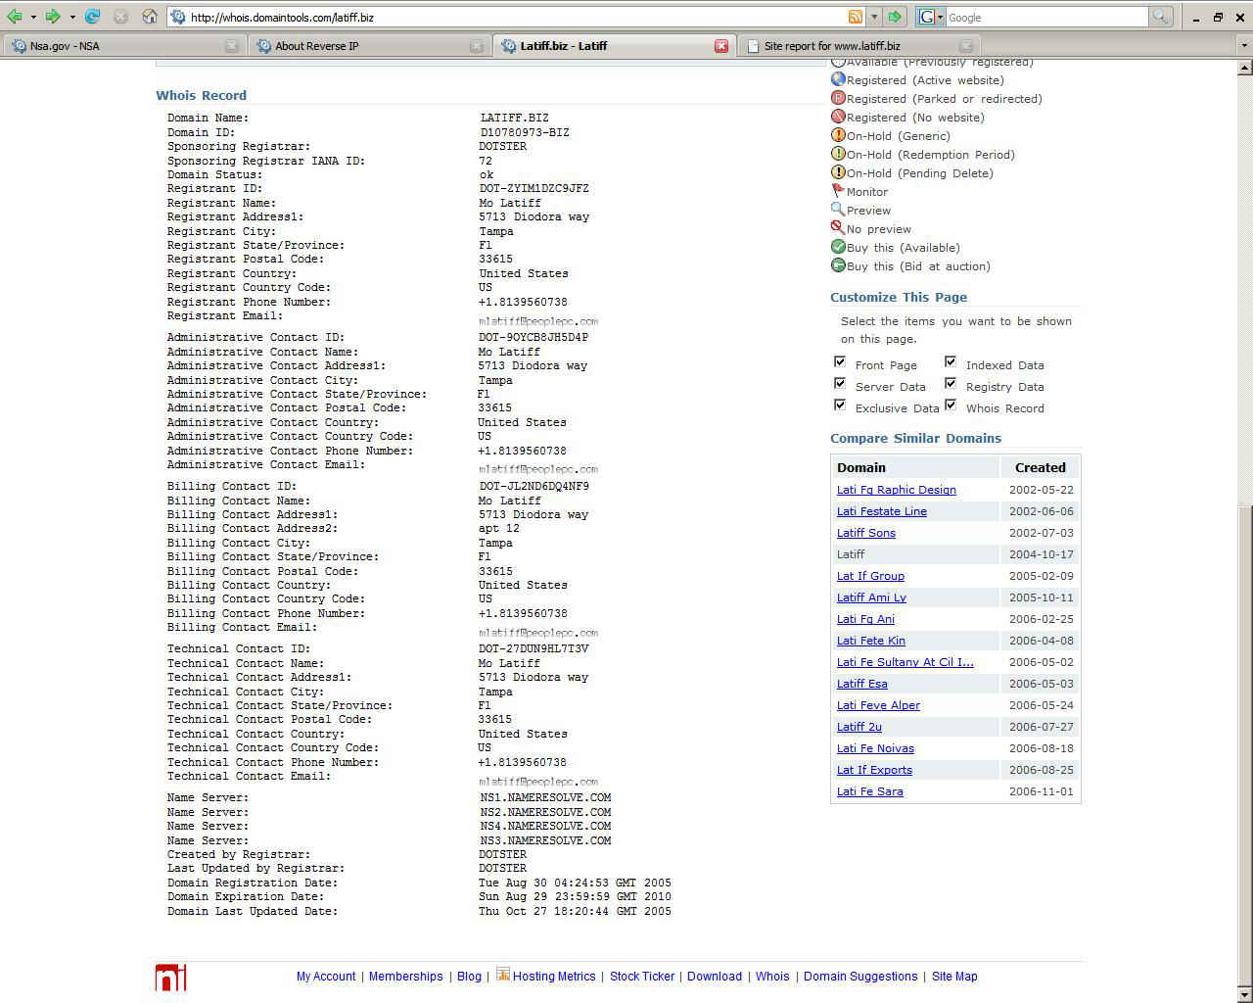Switch to the Nsa.gov - NSA tab
This screenshot has height=1003, width=1253.
(x=65, y=46)
